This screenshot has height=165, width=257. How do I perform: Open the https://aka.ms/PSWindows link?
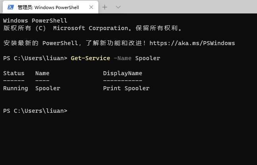pos(192,43)
